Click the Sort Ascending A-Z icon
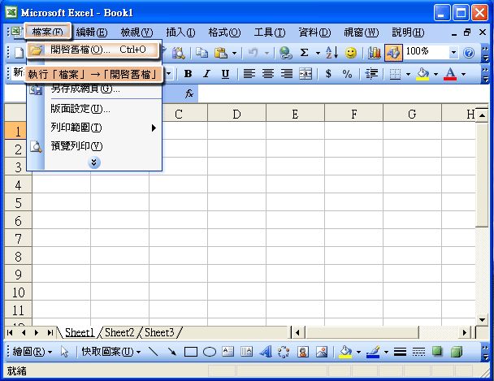This screenshot has height=381, width=494. click(x=332, y=53)
